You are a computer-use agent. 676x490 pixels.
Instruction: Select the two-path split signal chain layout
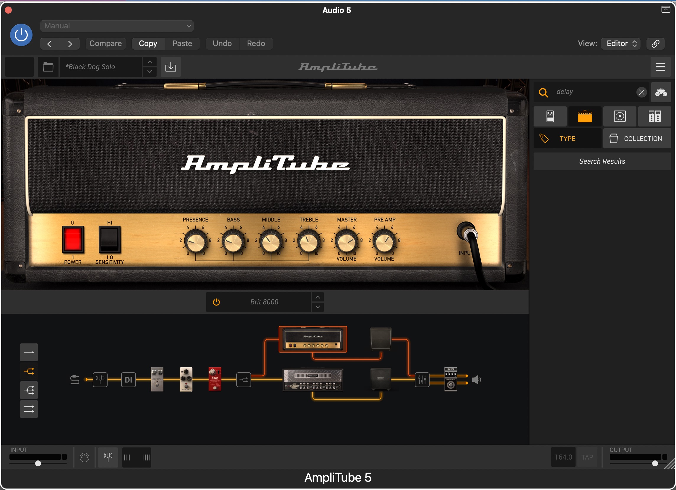pos(29,371)
